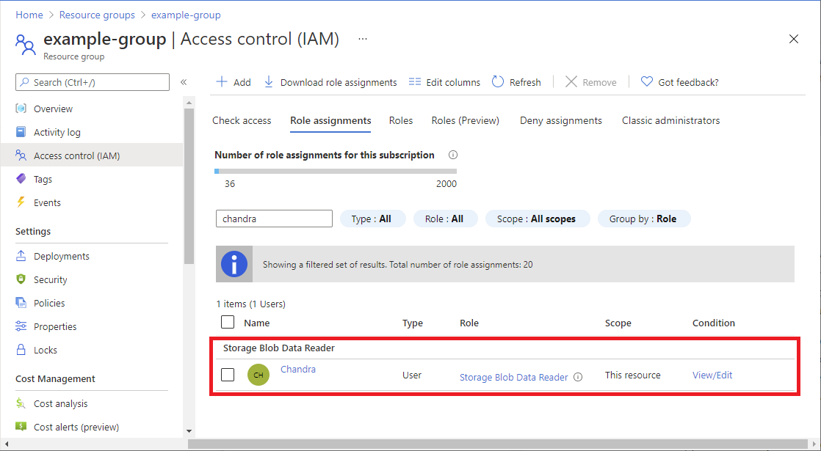Click the Remove X icon
The height and width of the screenshot is (451, 821).
point(571,81)
